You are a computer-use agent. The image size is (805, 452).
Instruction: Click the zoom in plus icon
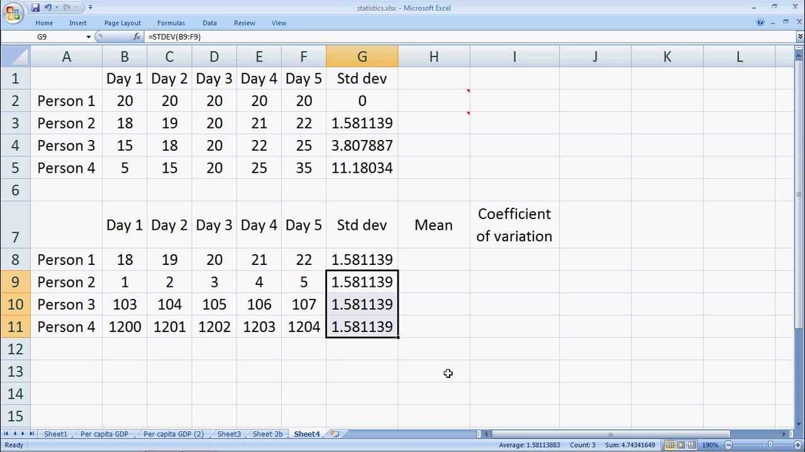point(797,445)
